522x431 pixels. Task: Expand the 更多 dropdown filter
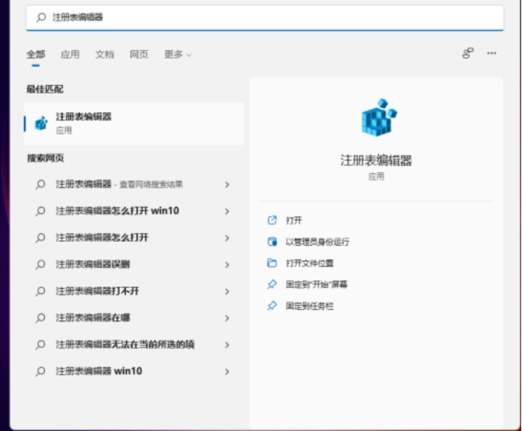point(177,55)
